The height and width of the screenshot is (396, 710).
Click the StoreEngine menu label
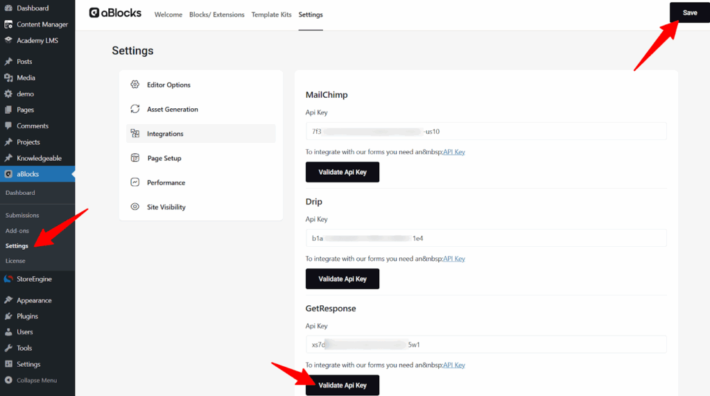tap(35, 279)
